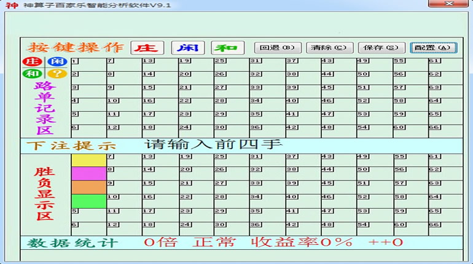Click cell 61 in the road record grid

point(445,64)
